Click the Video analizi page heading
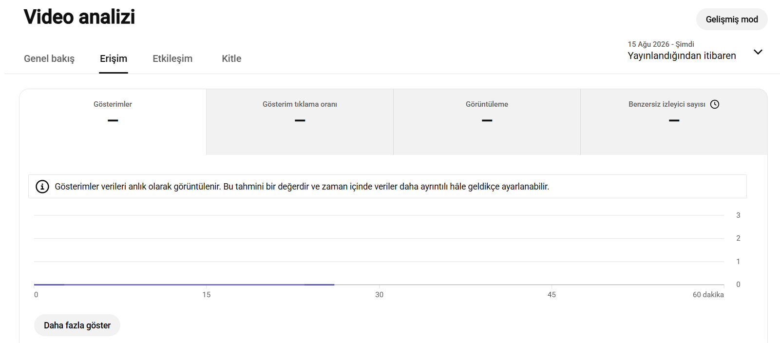Viewport: 780px width, 343px height. point(79,17)
